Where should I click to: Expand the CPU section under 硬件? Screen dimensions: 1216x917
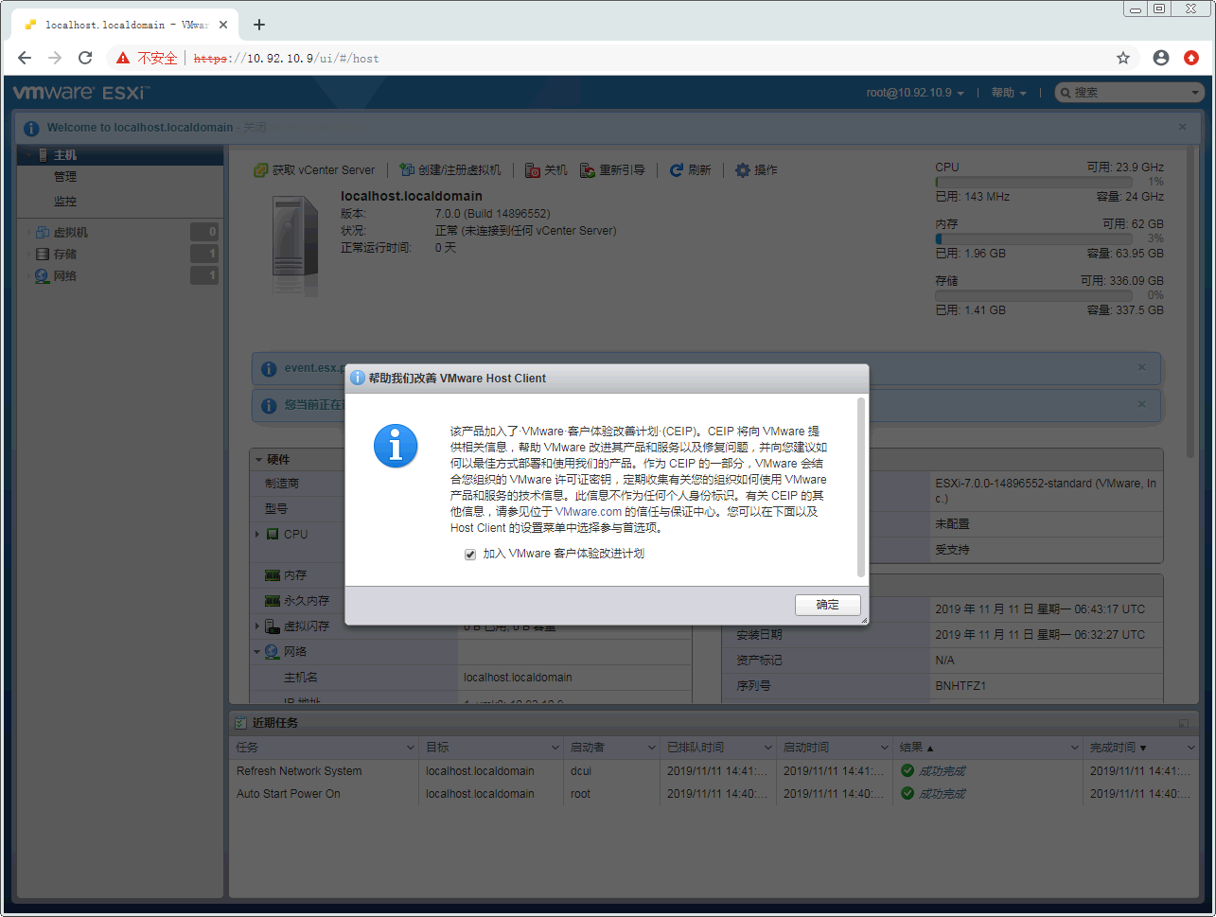(x=257, y=534)
